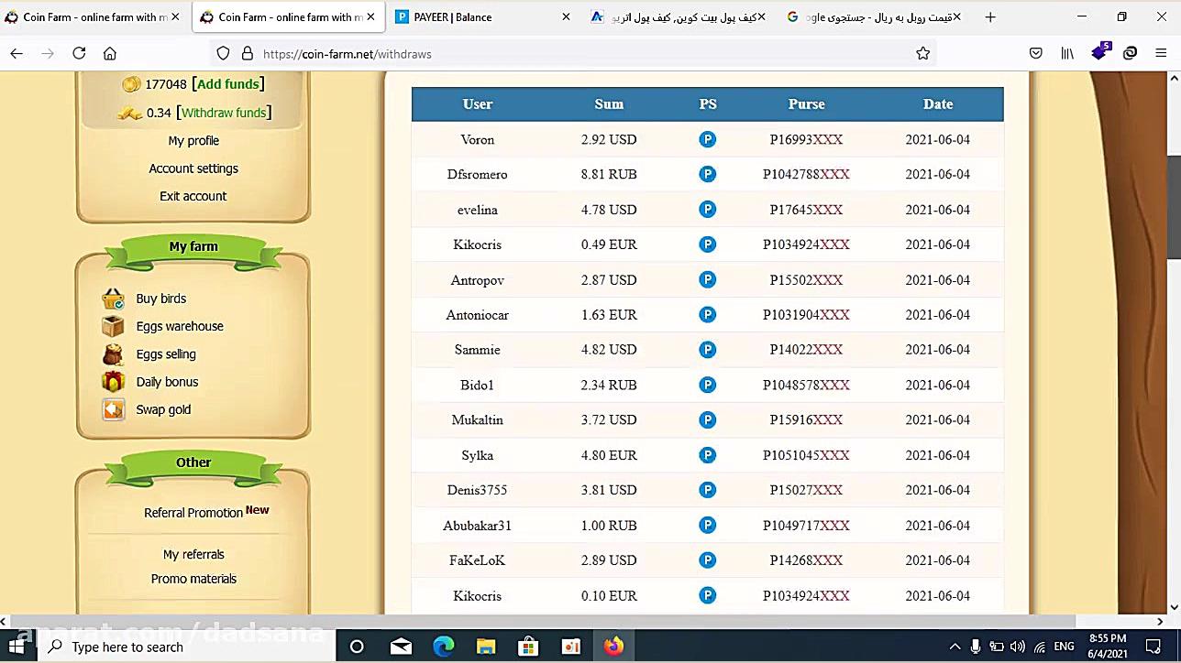
Task: Click the Add funds link
Action: (228, 84)
